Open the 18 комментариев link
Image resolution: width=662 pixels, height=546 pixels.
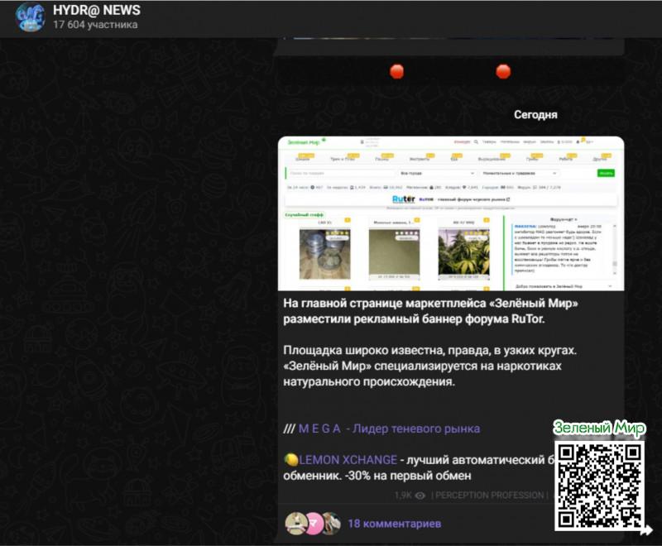click(x=394, y=524)
